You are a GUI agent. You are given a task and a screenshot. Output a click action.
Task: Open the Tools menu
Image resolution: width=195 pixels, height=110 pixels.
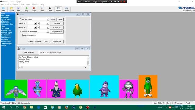point(28,5)
